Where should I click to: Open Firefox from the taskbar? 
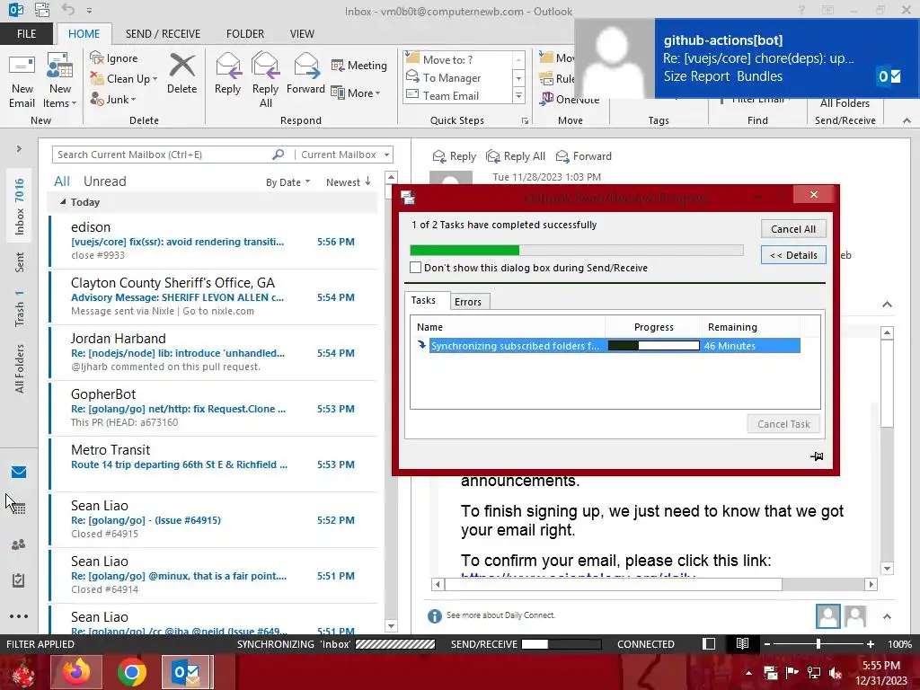coord(76,672)
